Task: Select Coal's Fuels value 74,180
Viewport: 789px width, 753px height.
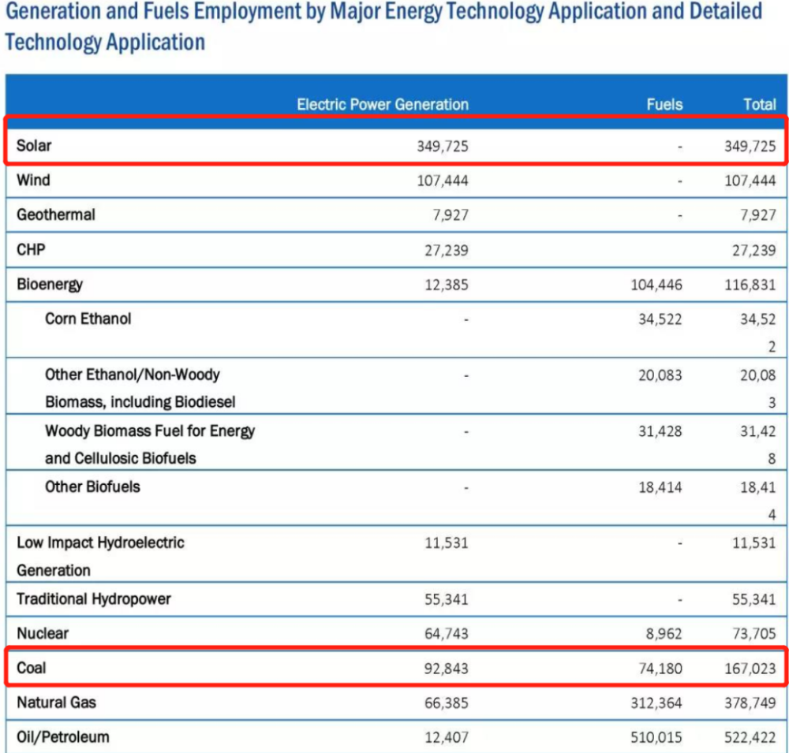Action: 660,669
